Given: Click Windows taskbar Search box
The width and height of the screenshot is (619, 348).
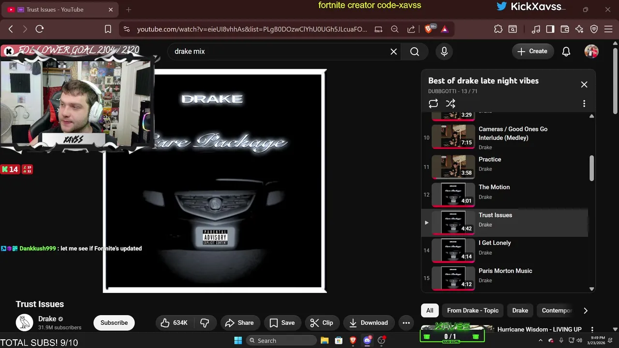Looking at the screenshot, I should click(280, 340).
